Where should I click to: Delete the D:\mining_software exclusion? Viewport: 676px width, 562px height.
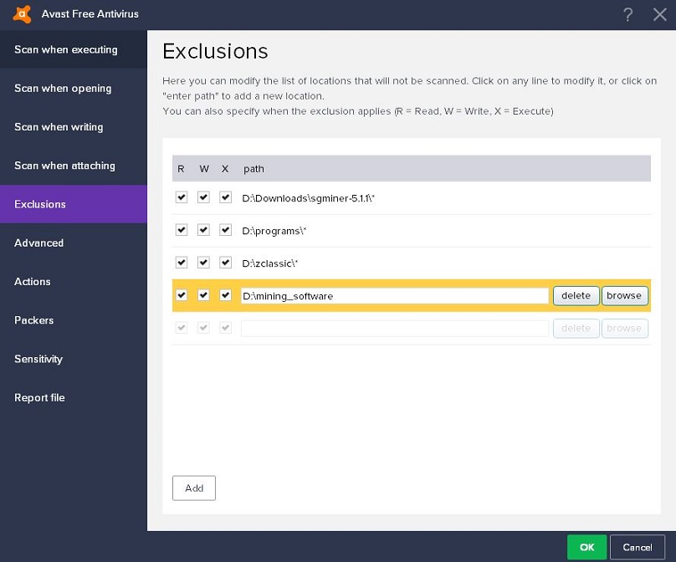coord(576,296)
